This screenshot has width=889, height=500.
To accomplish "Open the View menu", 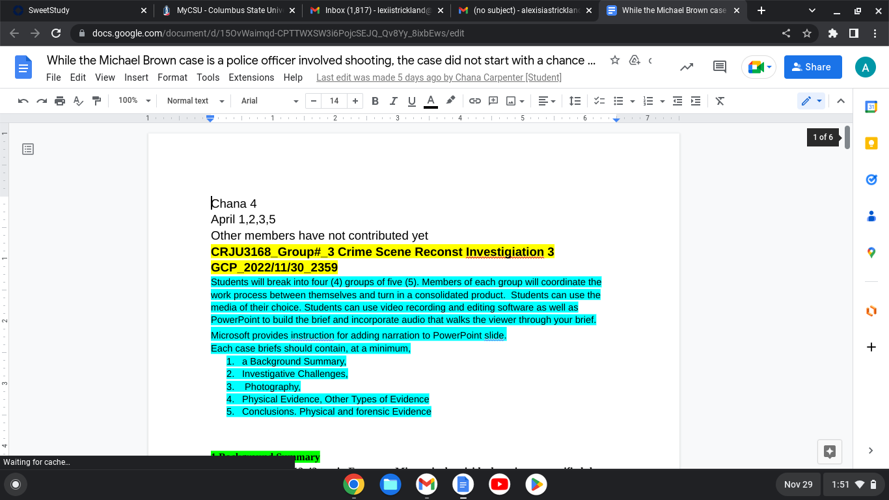I will pos(105,77).
